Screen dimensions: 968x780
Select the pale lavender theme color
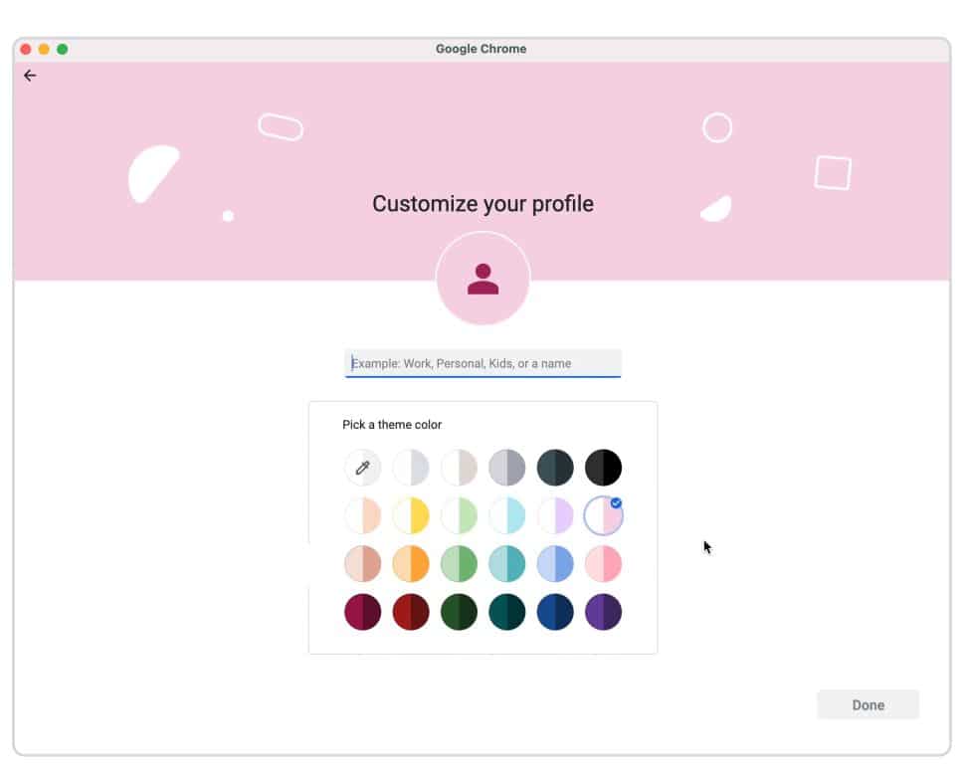(555, 515)
